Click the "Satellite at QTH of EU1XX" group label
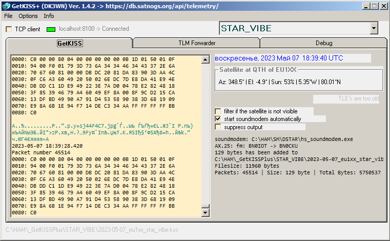 [258, 70]
